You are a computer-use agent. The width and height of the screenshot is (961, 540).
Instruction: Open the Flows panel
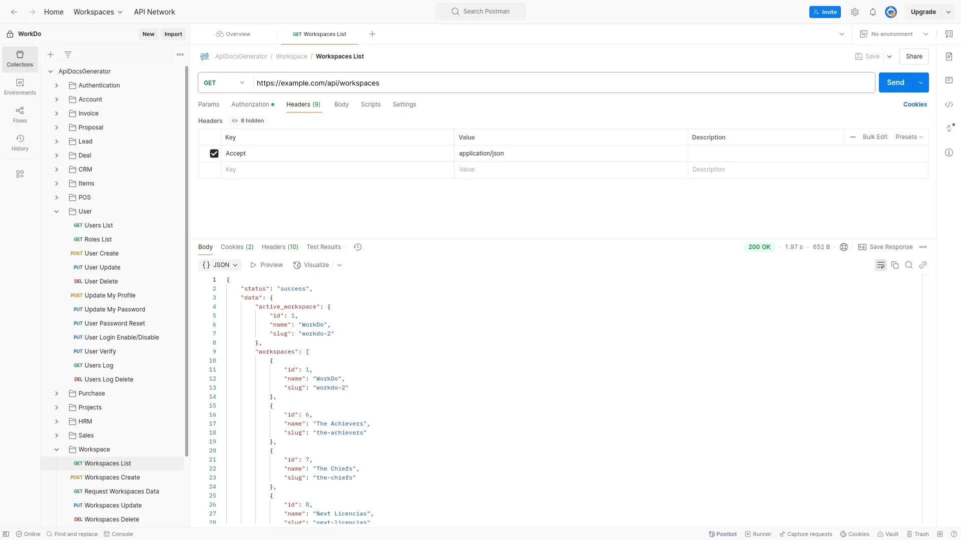click(x=20, y=114)
